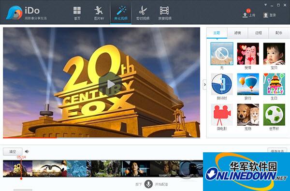
Task: Select the 宝贝 baby theme
Action: pyautogui.click(x=274, y=54)
